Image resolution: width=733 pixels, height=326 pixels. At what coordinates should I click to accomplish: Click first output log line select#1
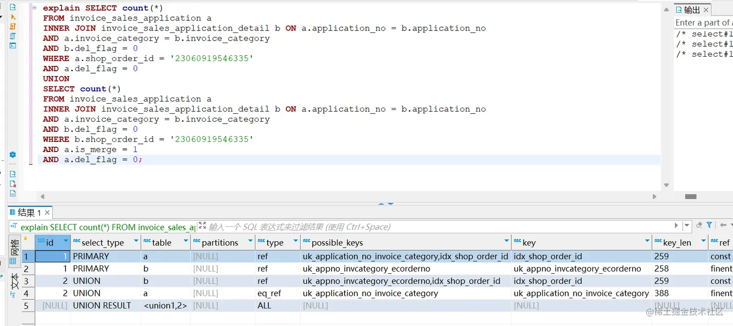click(x=704, y=34)
